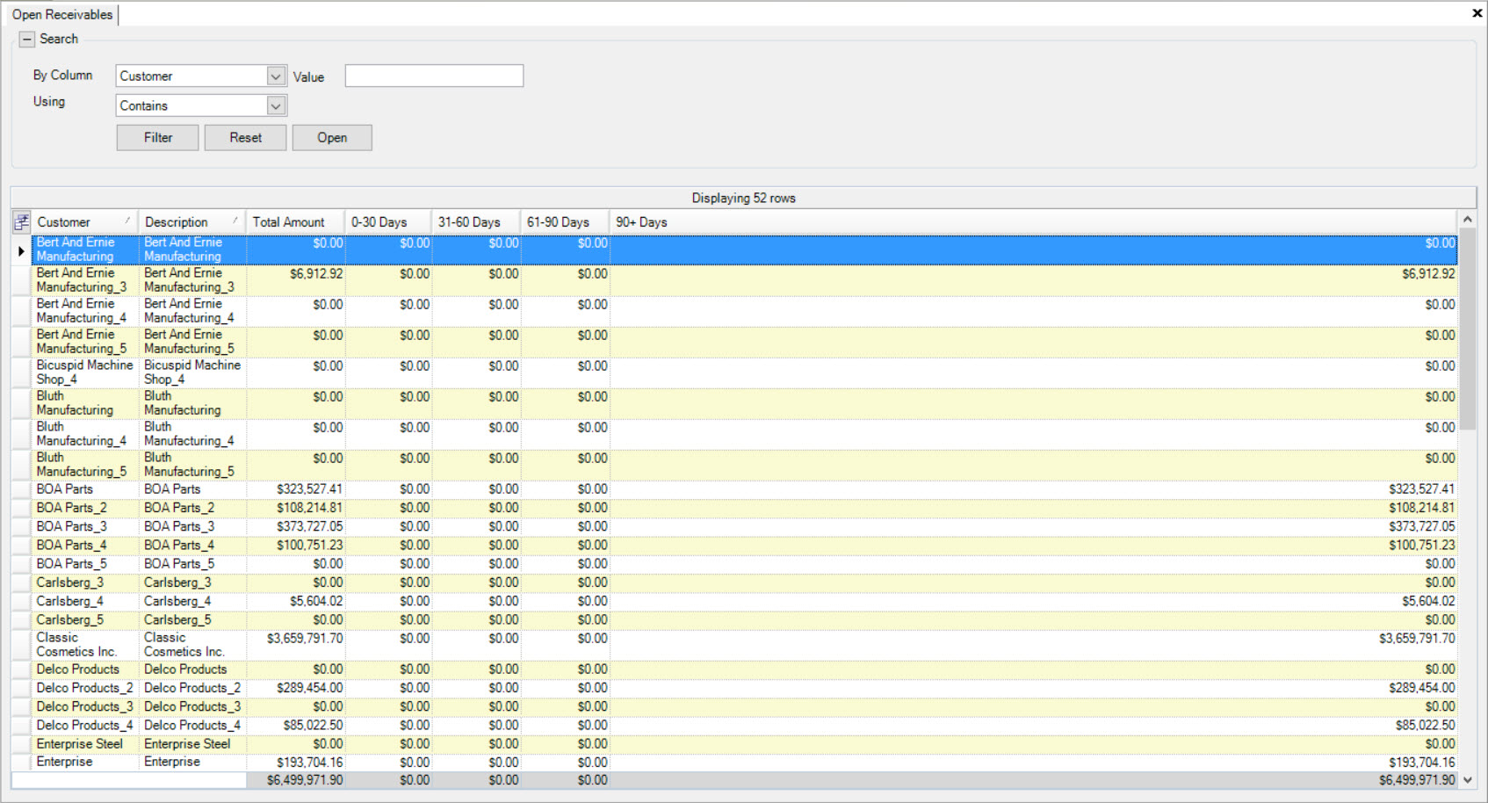Select the Bert And Ernie Manufacturing_5 customer cell
Image resolution: width=1488 pixels, height=803 pixels.
coord(85,343)
